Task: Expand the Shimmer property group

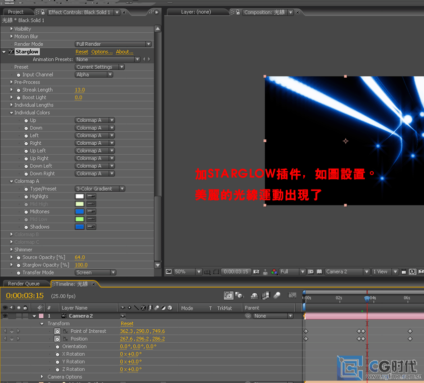Action: pyautogui.click(x=11, y=250)
